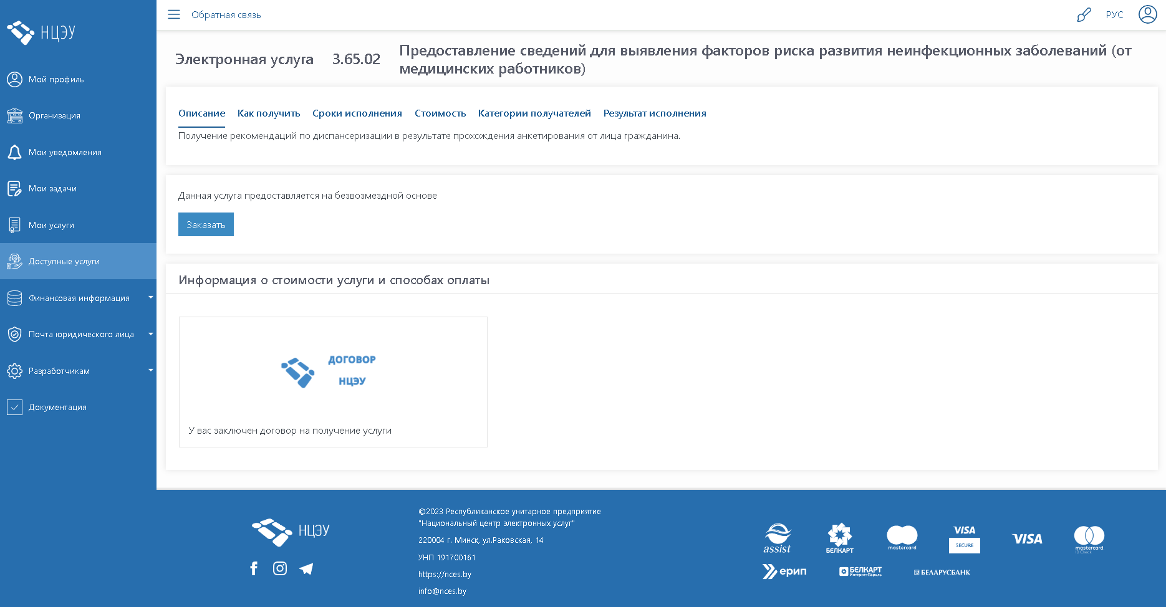
Task: Open the Facebook icon in the footer
Action: pos(254,568)
